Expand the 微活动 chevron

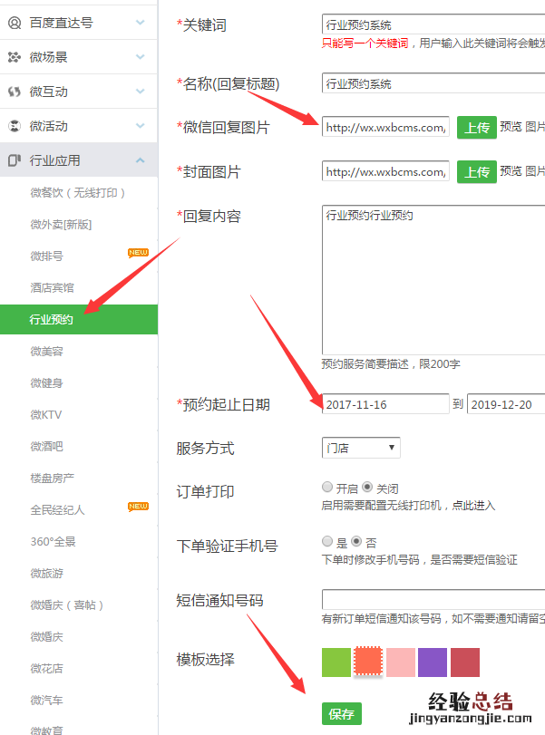(x=140, y=126)
